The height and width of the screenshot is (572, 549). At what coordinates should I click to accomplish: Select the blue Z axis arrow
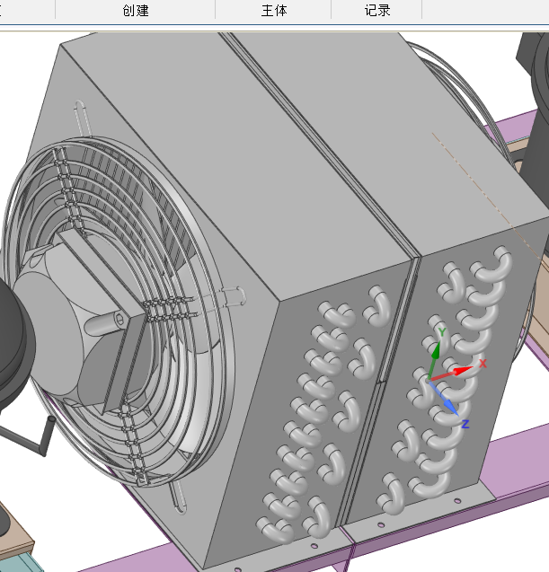(444, 398)
